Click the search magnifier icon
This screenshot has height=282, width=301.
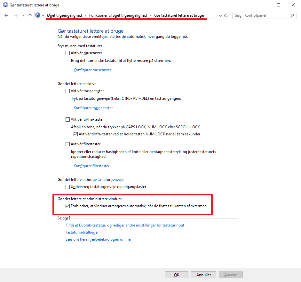[292, 15]
